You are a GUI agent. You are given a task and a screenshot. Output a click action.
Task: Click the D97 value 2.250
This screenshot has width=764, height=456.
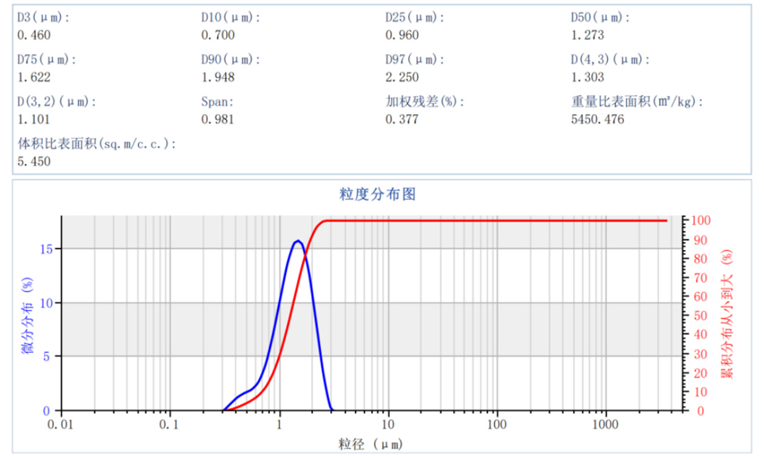point(402,78)
